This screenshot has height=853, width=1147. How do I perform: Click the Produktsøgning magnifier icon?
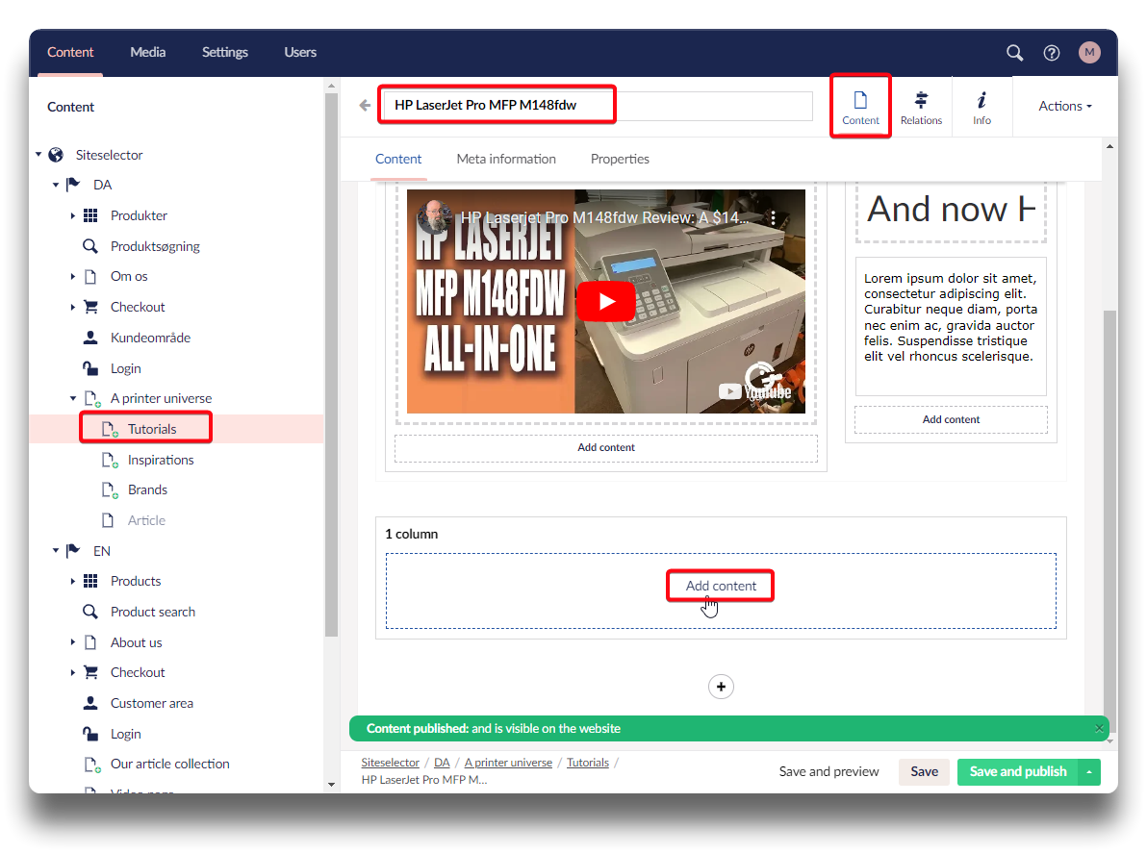[x=90, y=246]
